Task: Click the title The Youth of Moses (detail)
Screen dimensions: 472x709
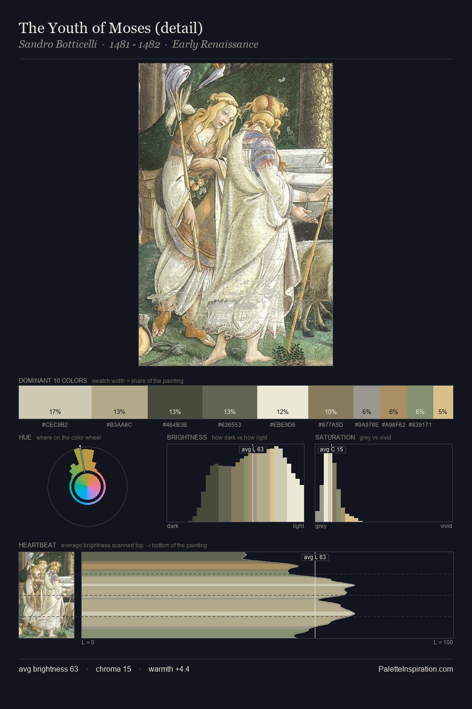Action: click(x=111, y=28)
